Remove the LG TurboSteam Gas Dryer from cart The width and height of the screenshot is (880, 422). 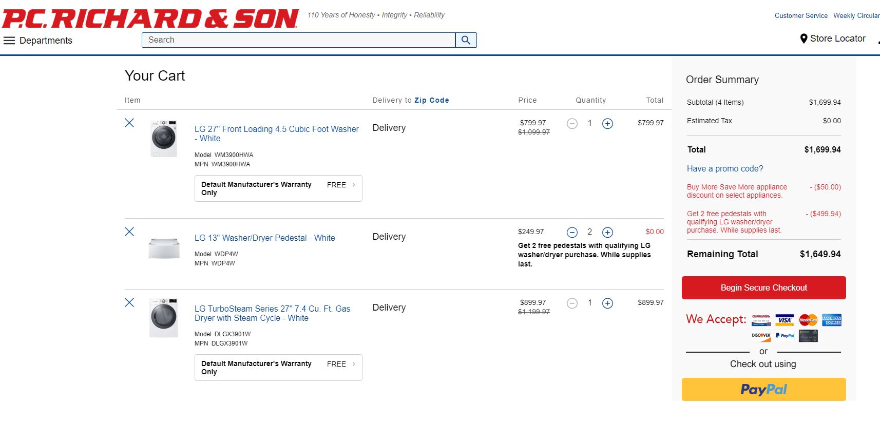pyautogui.click(x=129, y=302)
